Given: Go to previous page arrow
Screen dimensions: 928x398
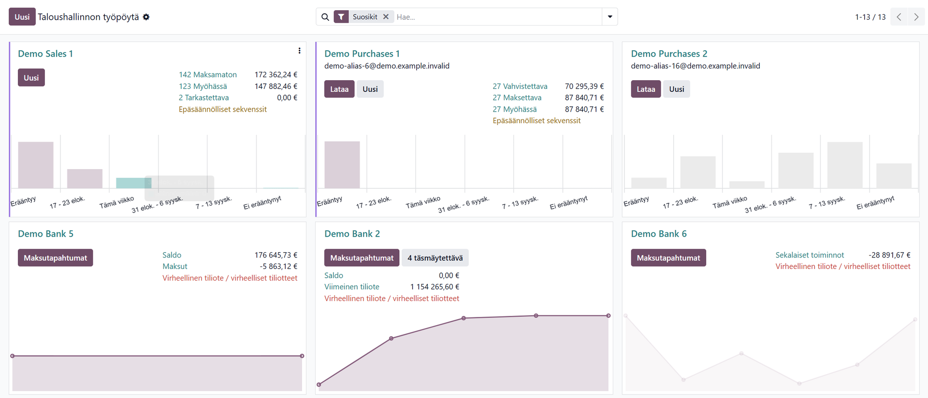Looking at the screenshot, I should (x=899, y=17).
